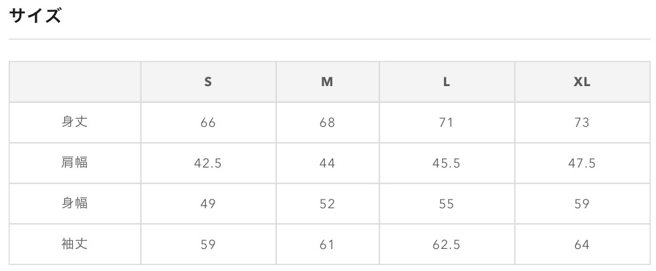Click the 身丈 value 71 for size L
This screenshot has height=271, width=656.
click(x=447, y=123)
